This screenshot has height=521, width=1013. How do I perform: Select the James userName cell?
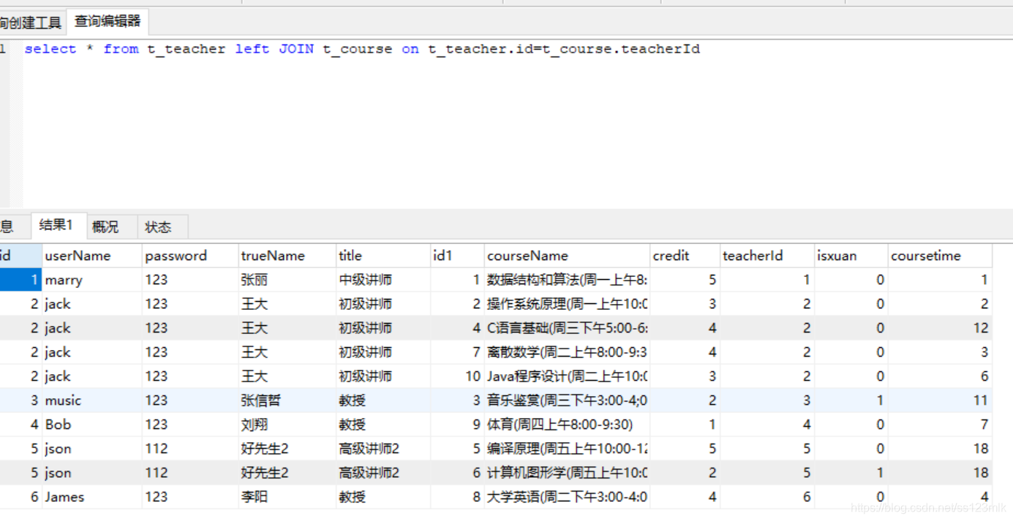pyautogui.click(x=91, y=497)
